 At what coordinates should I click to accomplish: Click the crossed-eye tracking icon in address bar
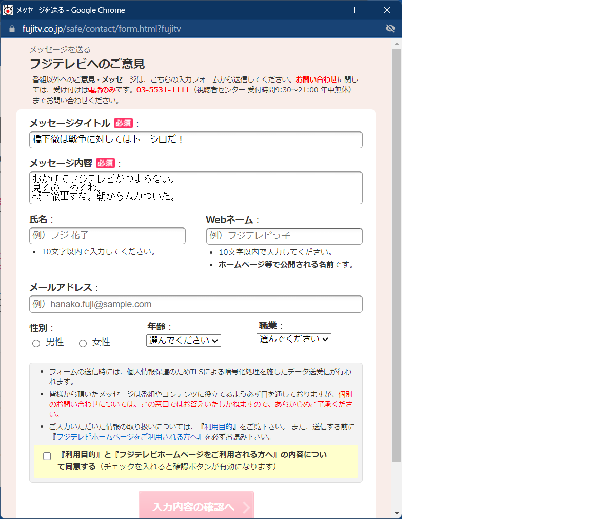(390, 29)
